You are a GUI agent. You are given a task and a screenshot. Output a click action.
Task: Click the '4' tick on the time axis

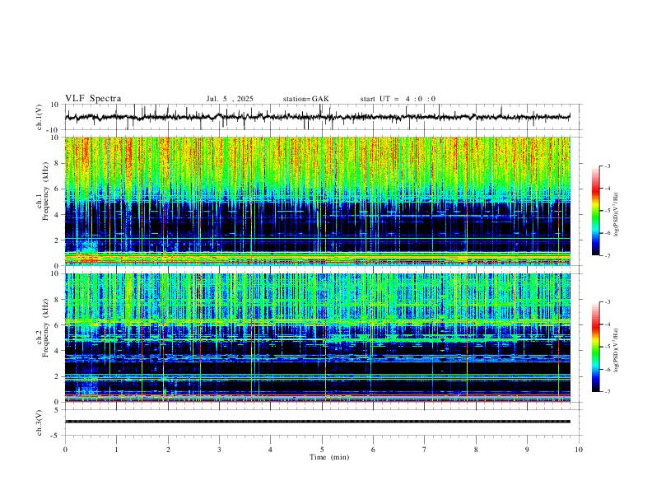(270, 450)
